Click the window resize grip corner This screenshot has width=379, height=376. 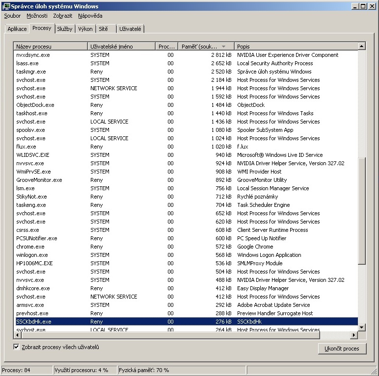[374, 371]
